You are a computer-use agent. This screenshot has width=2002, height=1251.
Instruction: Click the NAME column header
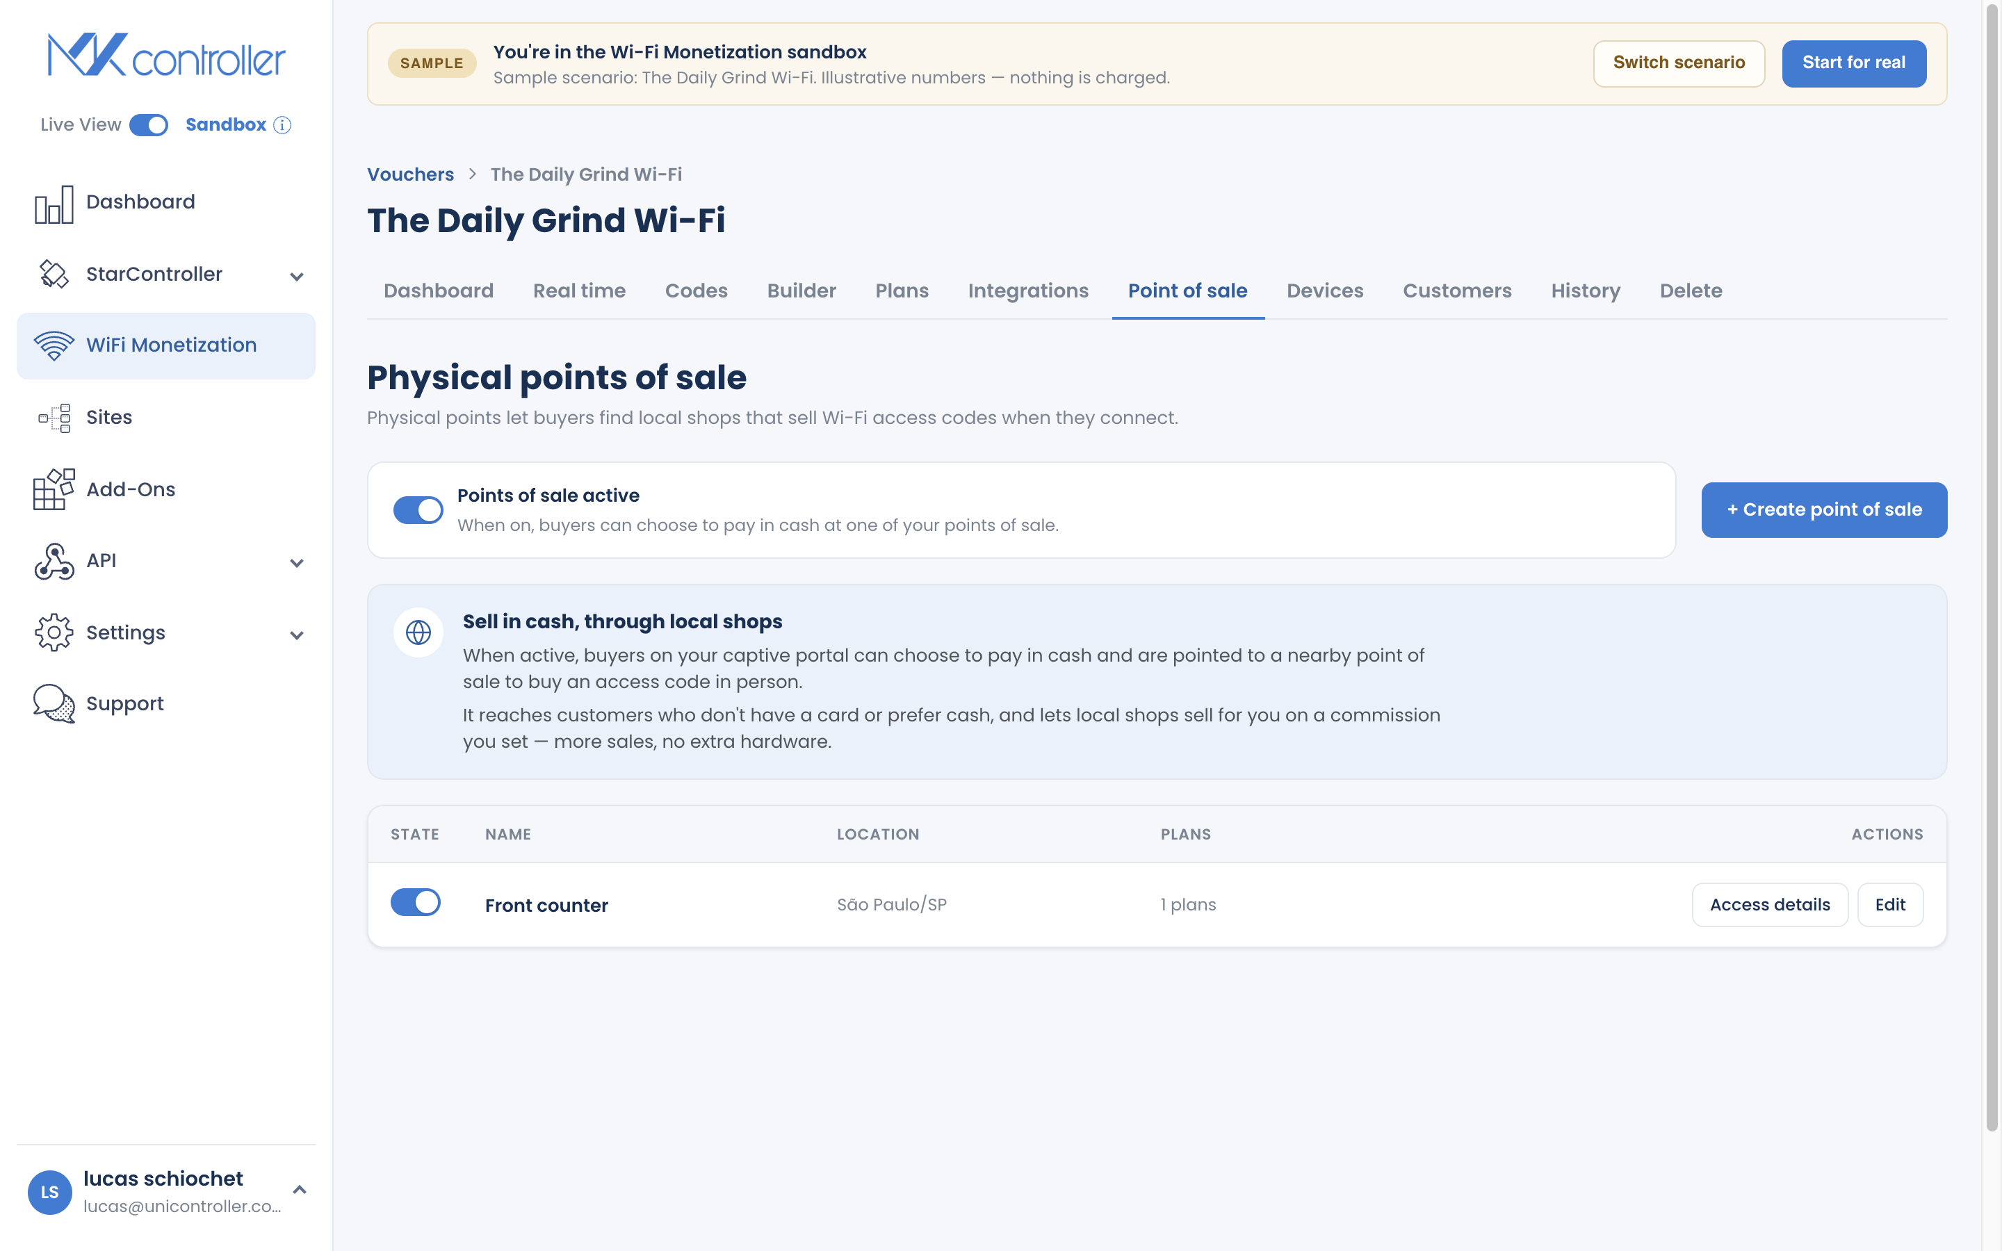point(508,834)
